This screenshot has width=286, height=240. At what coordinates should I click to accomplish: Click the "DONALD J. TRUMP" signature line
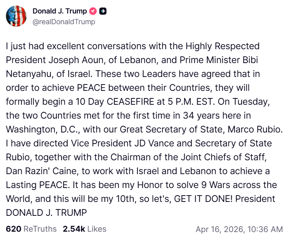[x=46, y=213]
